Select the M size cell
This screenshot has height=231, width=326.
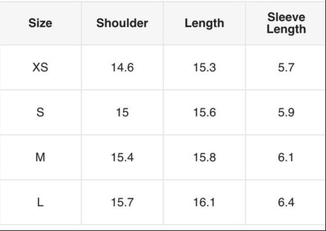pyautogui.click(x=40, y=157)
